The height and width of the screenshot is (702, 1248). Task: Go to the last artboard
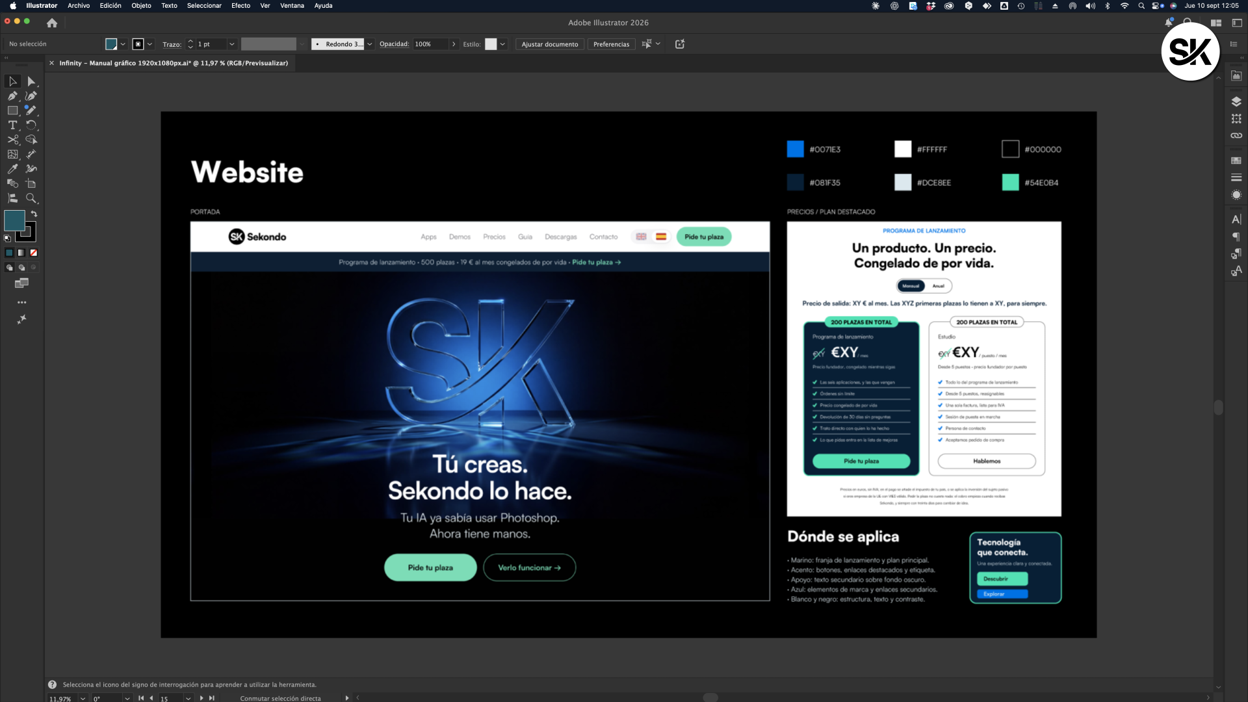coord(212,699)
